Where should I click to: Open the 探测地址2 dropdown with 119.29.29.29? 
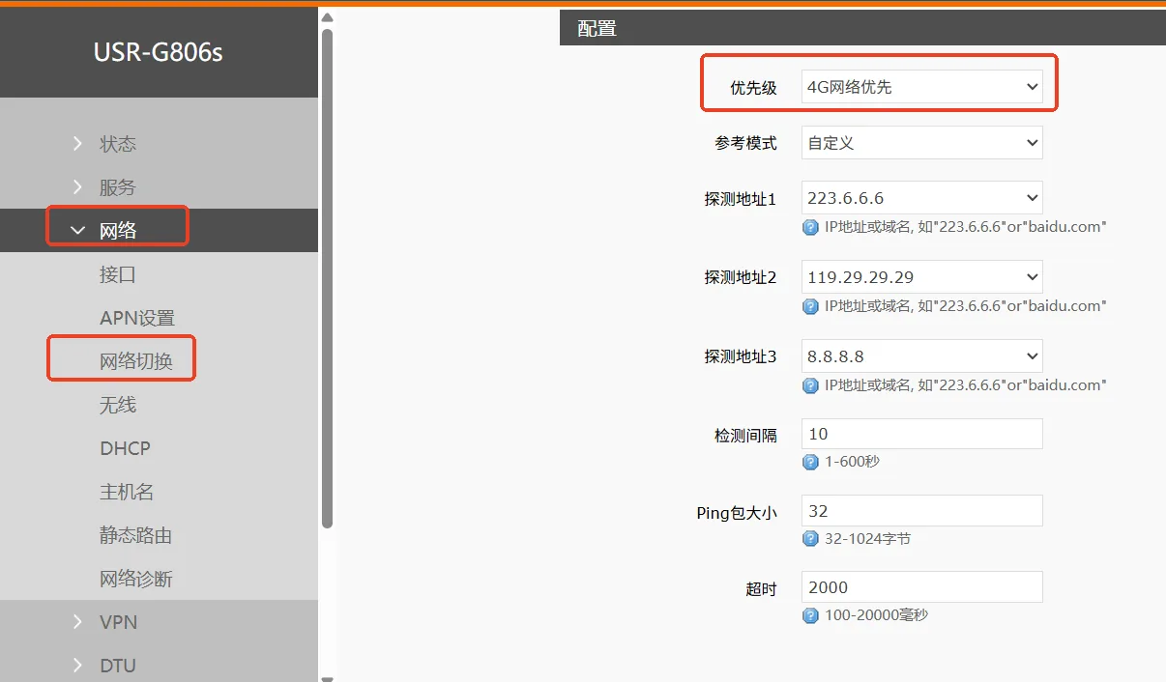922,277
